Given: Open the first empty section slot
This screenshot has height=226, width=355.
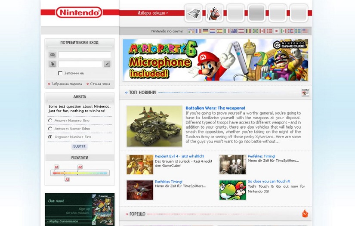Looking at the screenshot, I should 235,13.
